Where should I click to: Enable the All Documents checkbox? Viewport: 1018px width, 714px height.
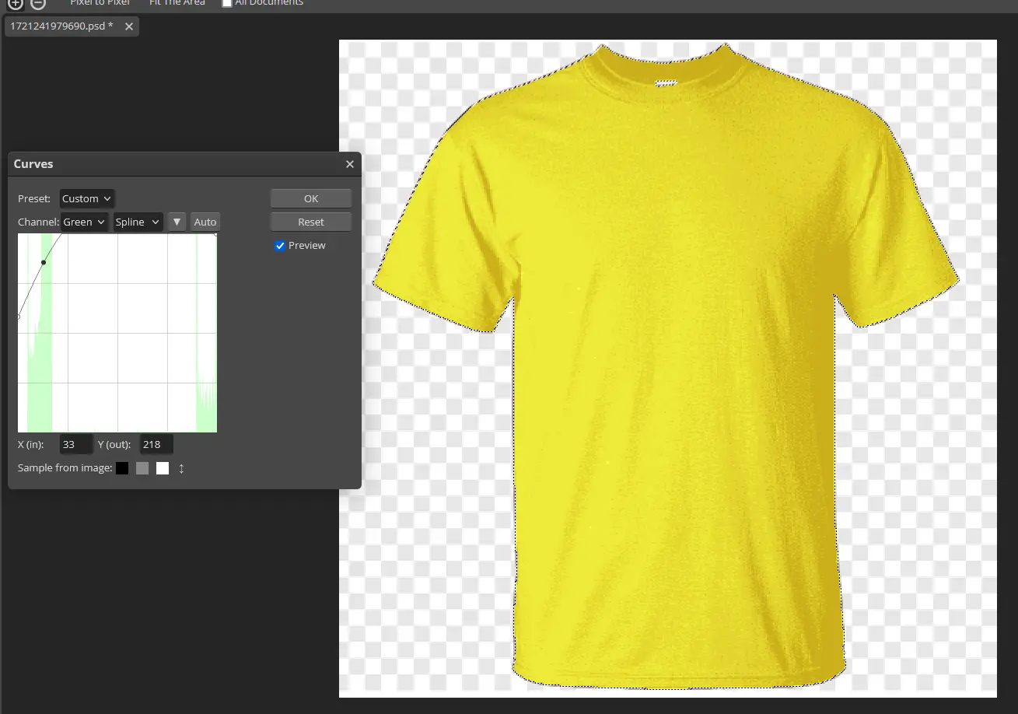227,3
